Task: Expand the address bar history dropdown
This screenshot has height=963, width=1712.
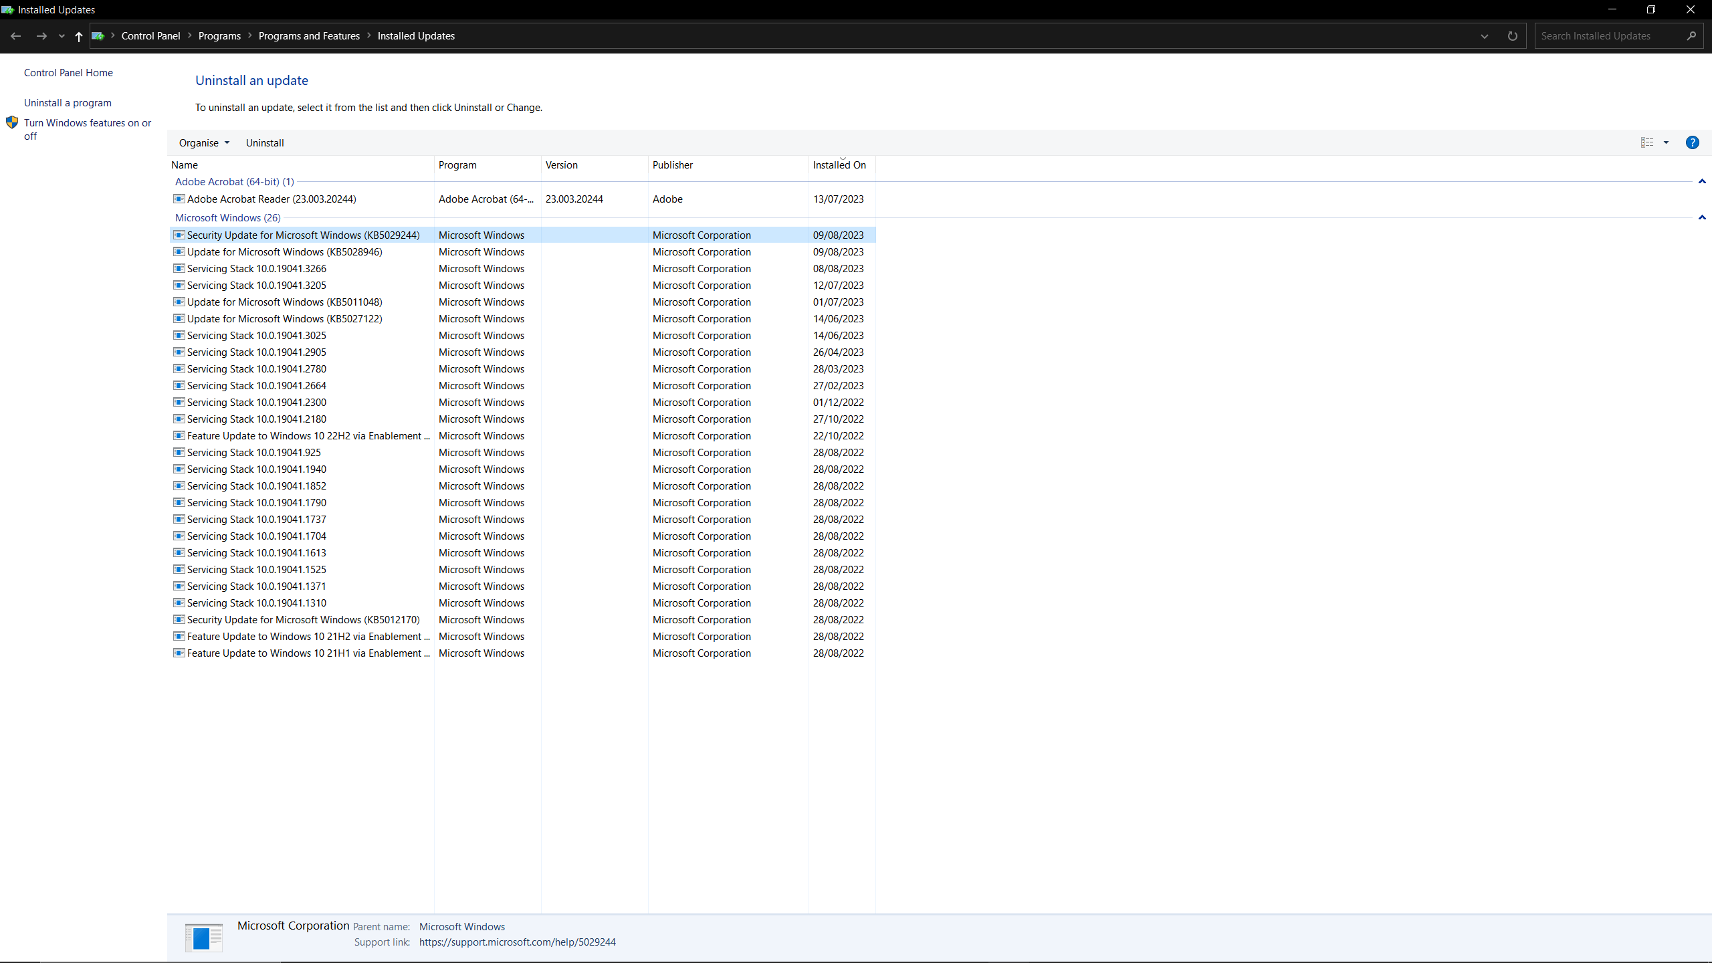Action: coord(1484,36)
